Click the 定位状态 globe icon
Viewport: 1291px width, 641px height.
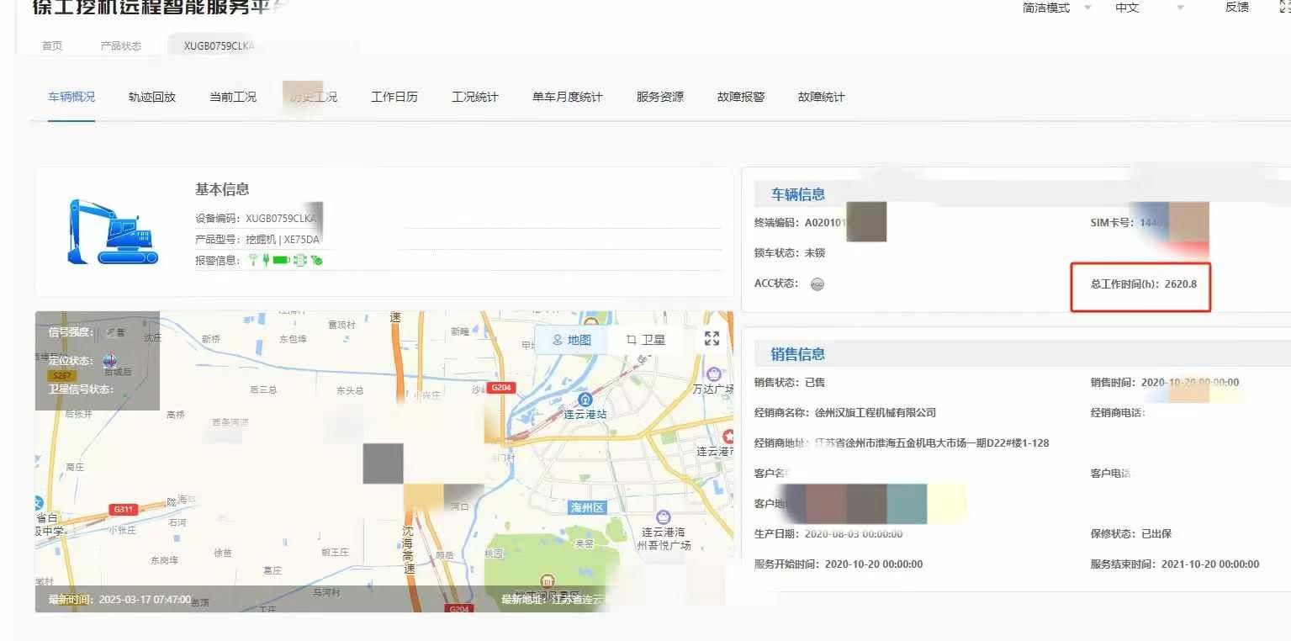(109, 361)
